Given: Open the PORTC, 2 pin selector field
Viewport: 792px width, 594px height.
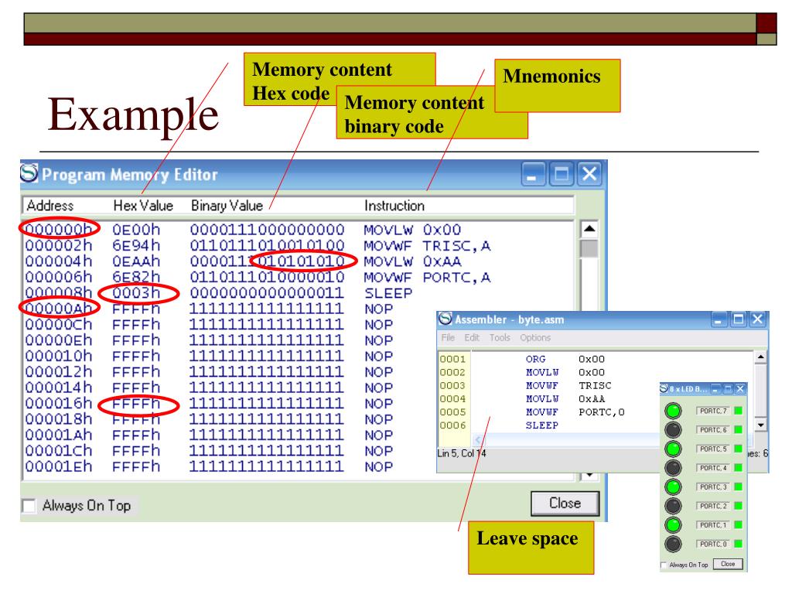Looking at the screenshot, I should (x=712, y=506).
